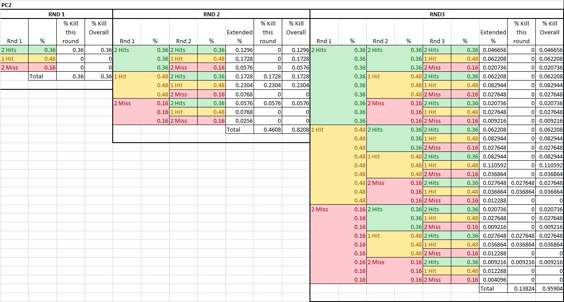Select red 2 Miss cell in RND 1 section
564x302 pixels.
14,68
